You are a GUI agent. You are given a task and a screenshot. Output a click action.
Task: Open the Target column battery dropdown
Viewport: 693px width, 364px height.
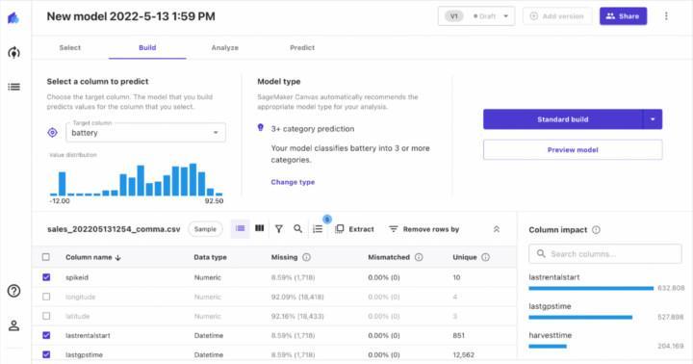146,132
